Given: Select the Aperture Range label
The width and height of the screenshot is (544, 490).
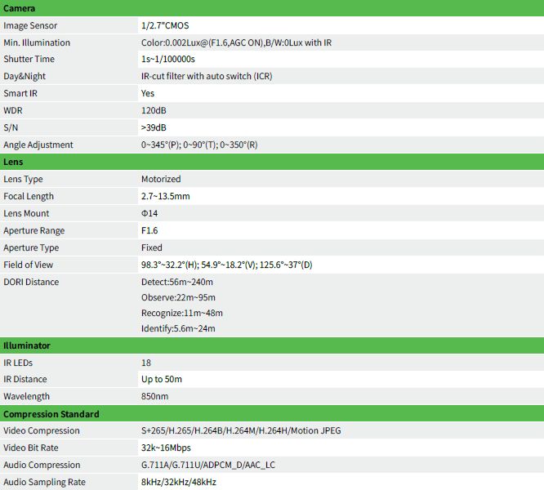Looking at the screenshot, I should 34,230.
